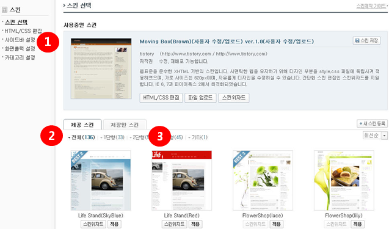Open FlowerShop(lace) skin thumbnail
Image resolution: width=389 pixels, height=229 pixels.
(x=263, y=180)
